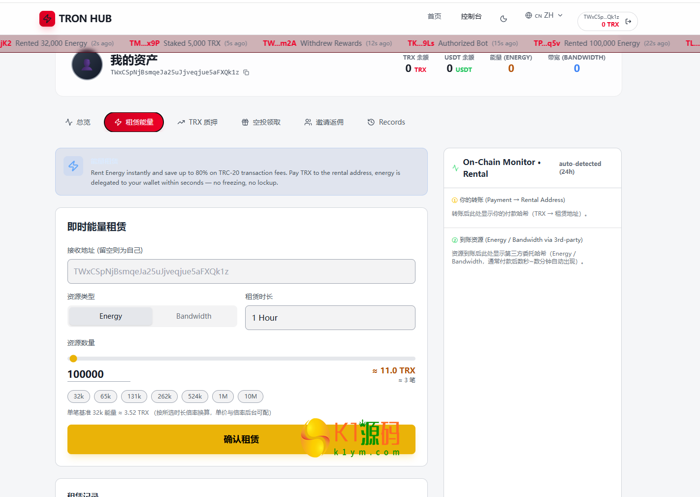Click the resource amount slider handle
The image size is (700, 497).
[x=73, y=359]
